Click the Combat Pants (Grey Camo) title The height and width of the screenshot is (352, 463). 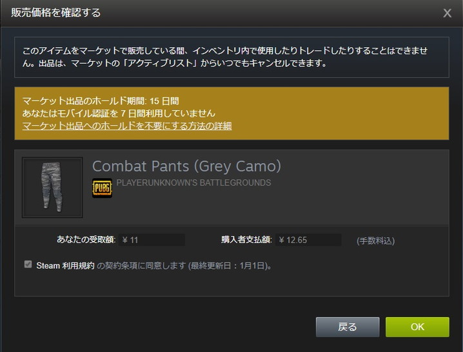click(x=186, y=166)
